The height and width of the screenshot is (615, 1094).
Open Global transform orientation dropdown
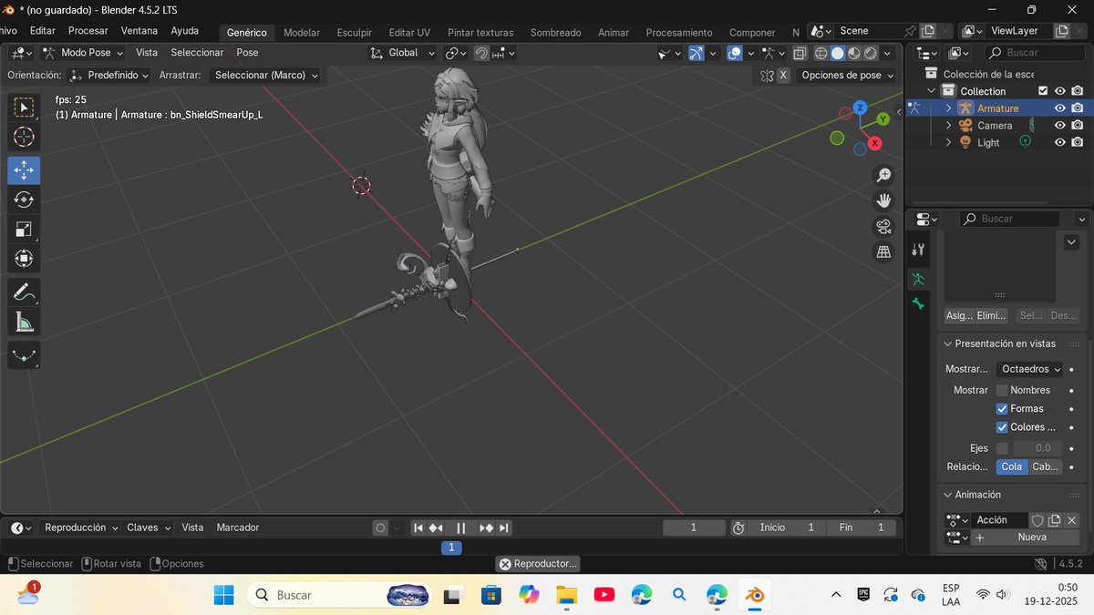click(403, 53)
